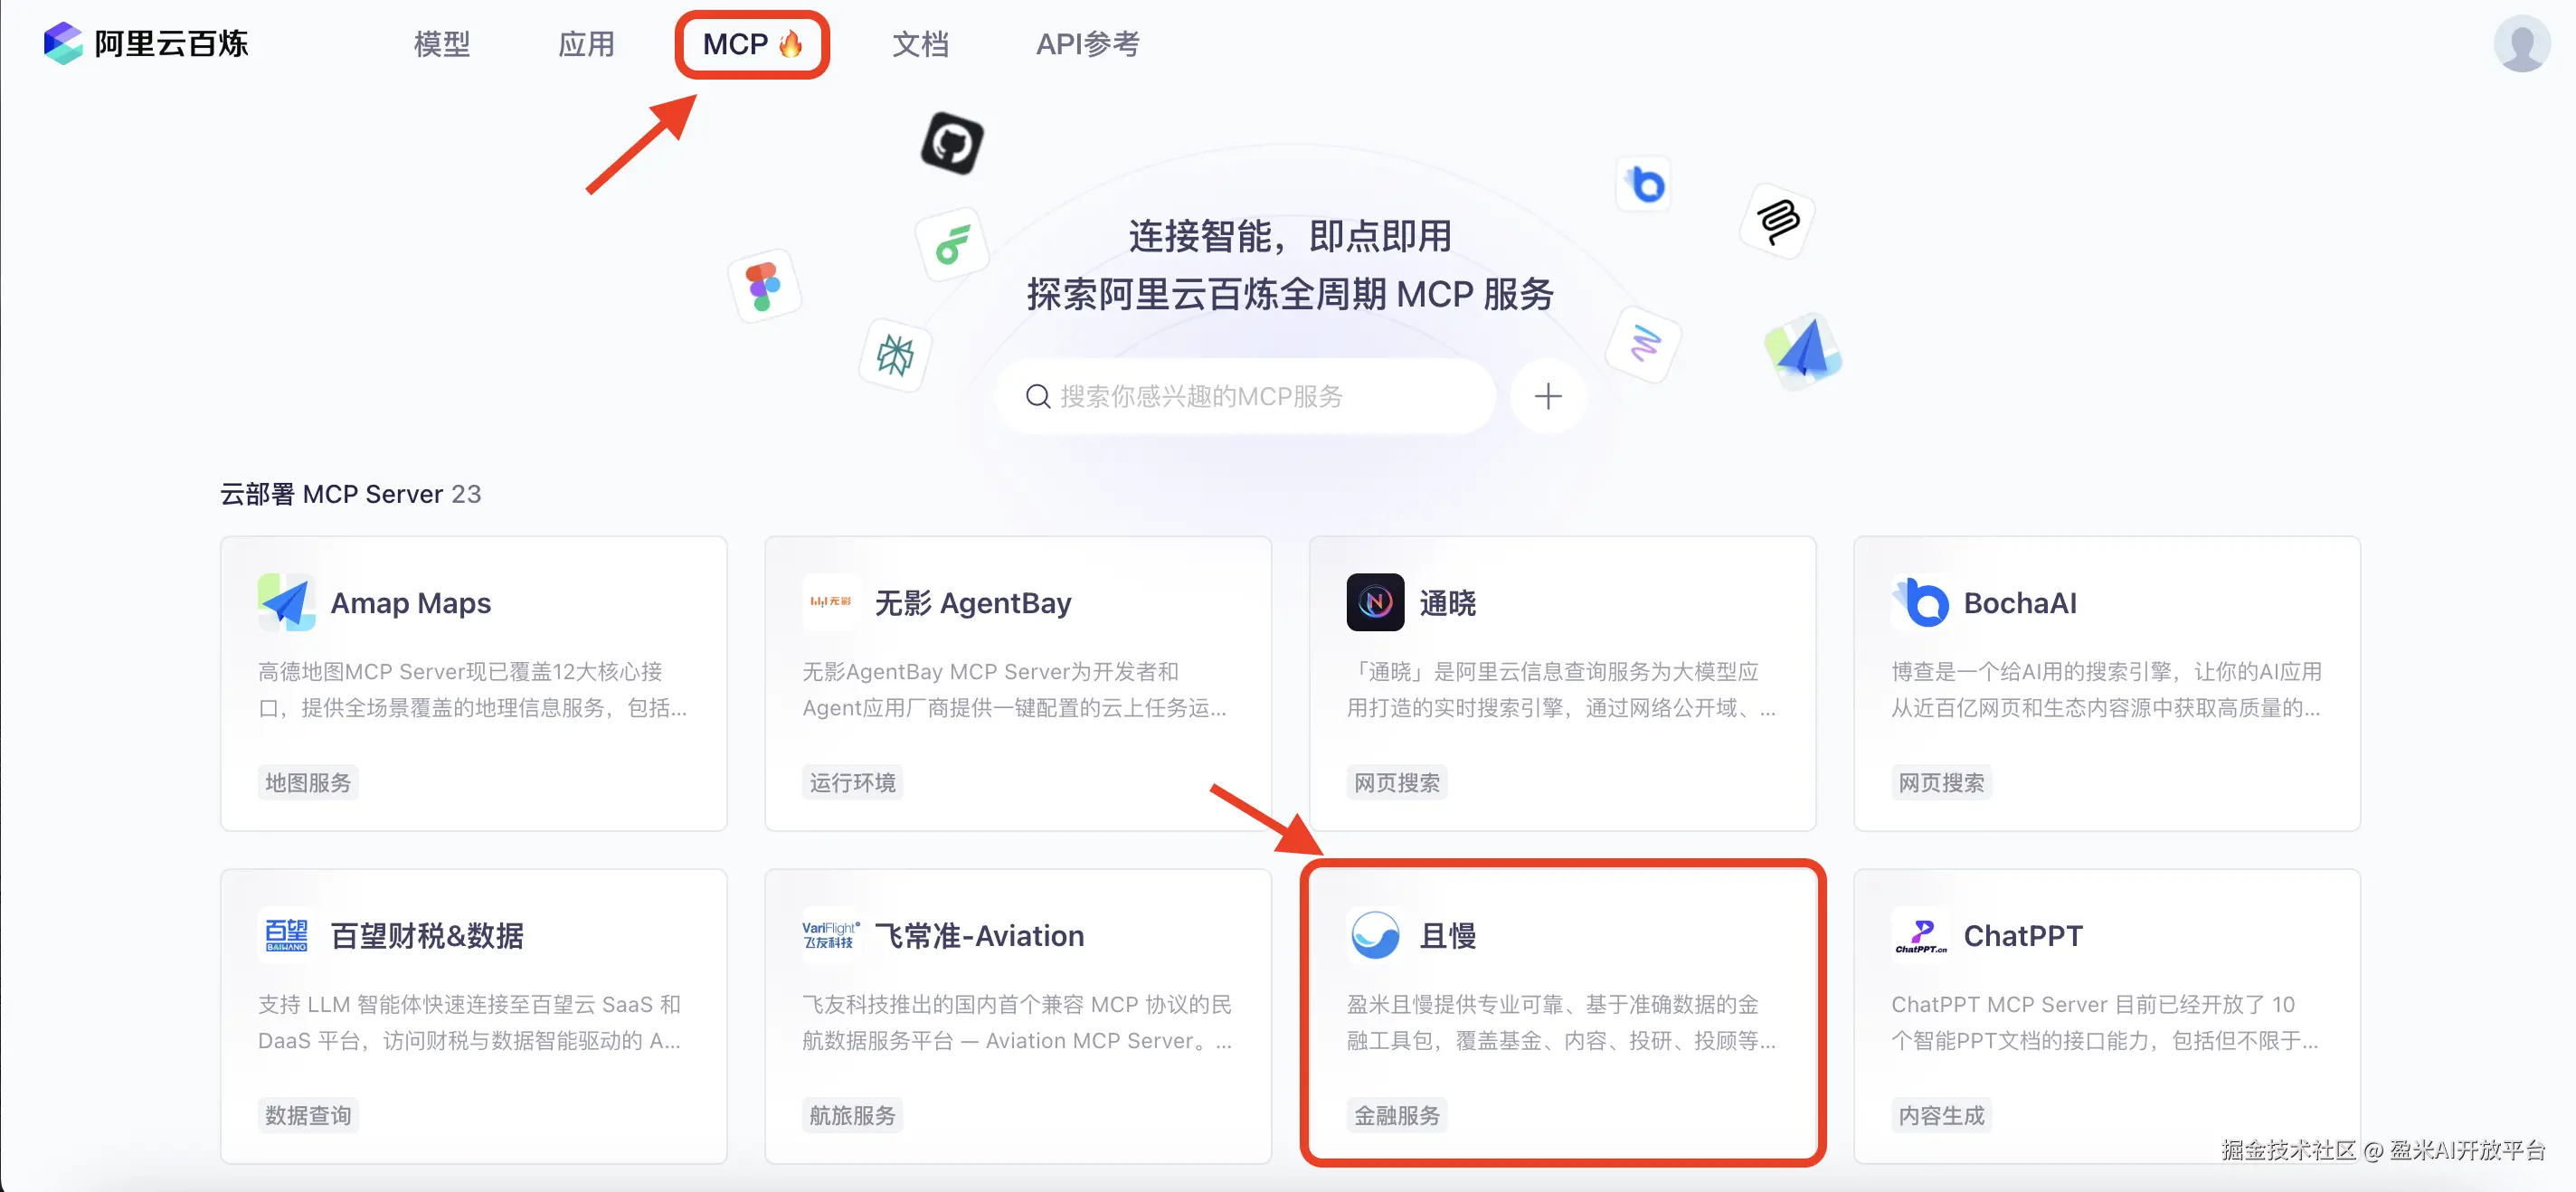Click the 通晓 dark square logo
Viewport: 2576px width, 1192px height.
click(1375, 602)
